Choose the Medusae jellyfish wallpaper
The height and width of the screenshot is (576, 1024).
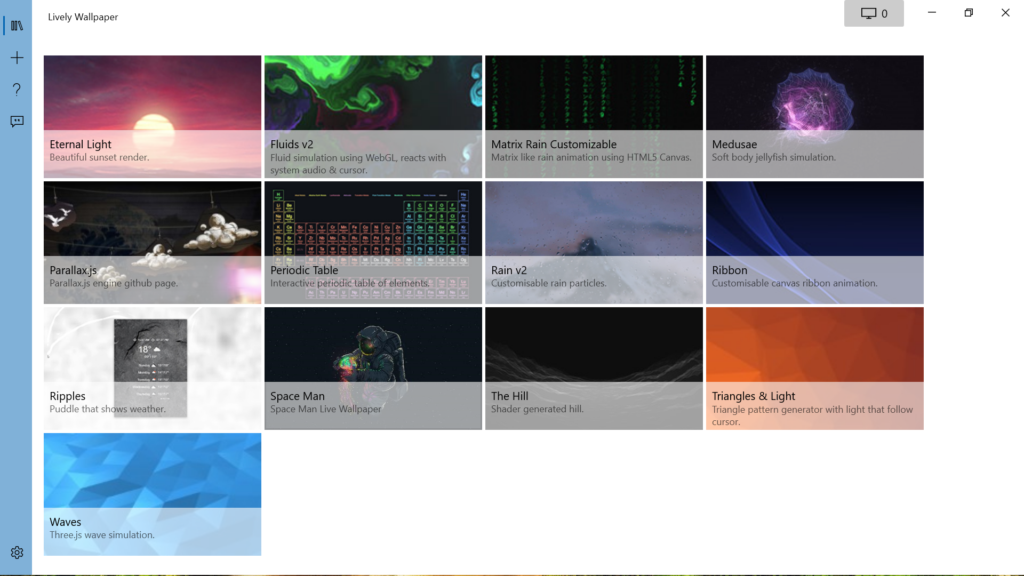coord(815,116)
